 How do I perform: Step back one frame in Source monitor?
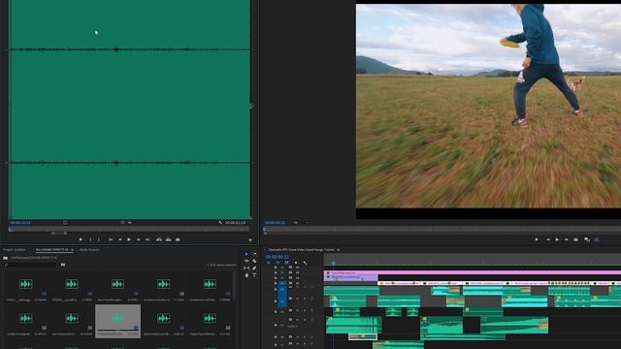click(x=120, y=239)
